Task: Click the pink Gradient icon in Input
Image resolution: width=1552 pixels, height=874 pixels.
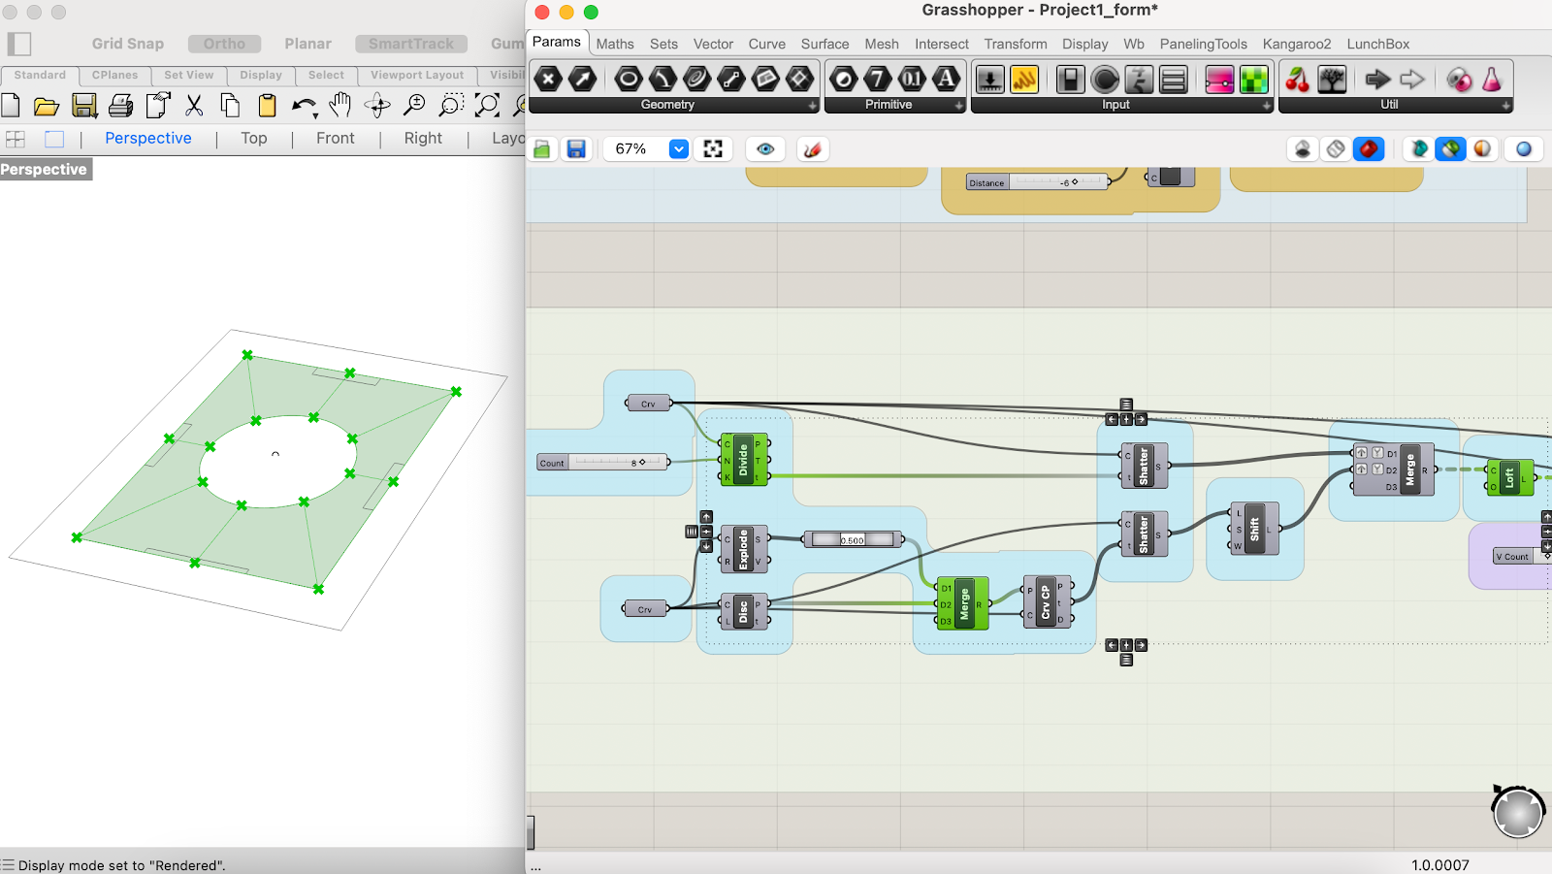Action: tap(1219, 79)
